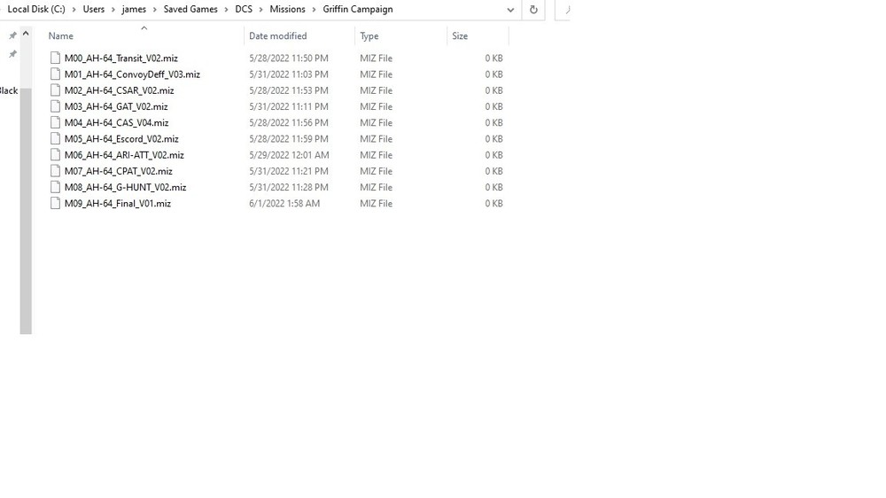Sort by Type column header
Viewport: 886px width, 498px height.
click(369, 35)
